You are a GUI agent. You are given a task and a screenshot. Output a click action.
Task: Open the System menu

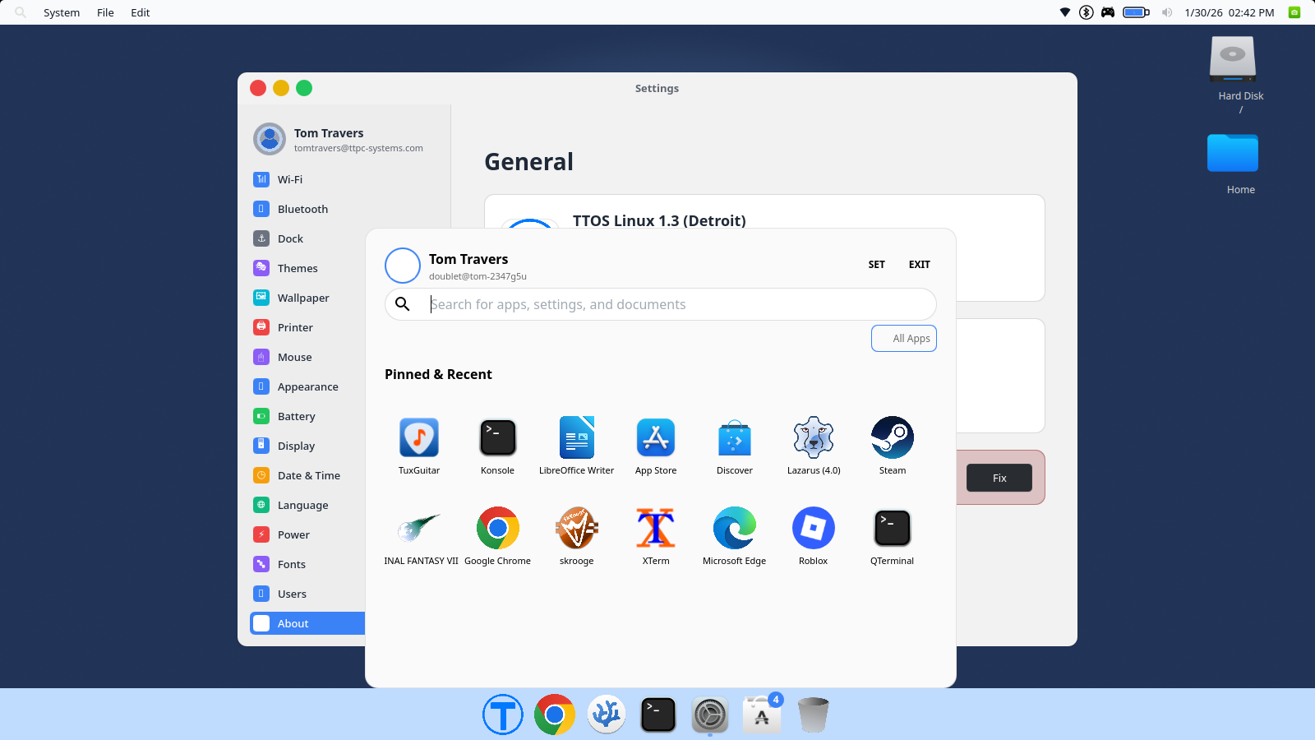[62, 12]
